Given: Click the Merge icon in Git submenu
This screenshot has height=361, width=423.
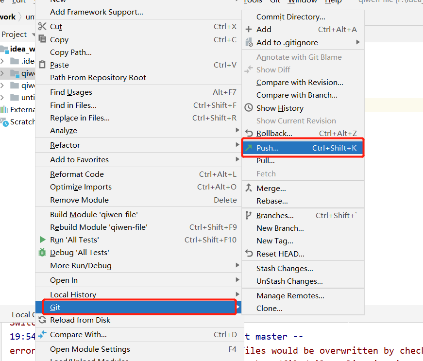Looking at the screenshot, I should [249, 188].
